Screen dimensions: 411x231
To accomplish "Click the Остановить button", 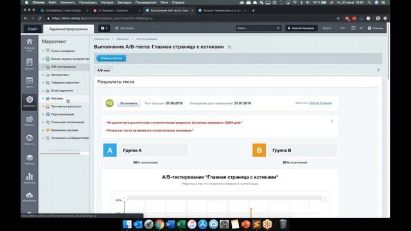I will (x=128, y=103).
